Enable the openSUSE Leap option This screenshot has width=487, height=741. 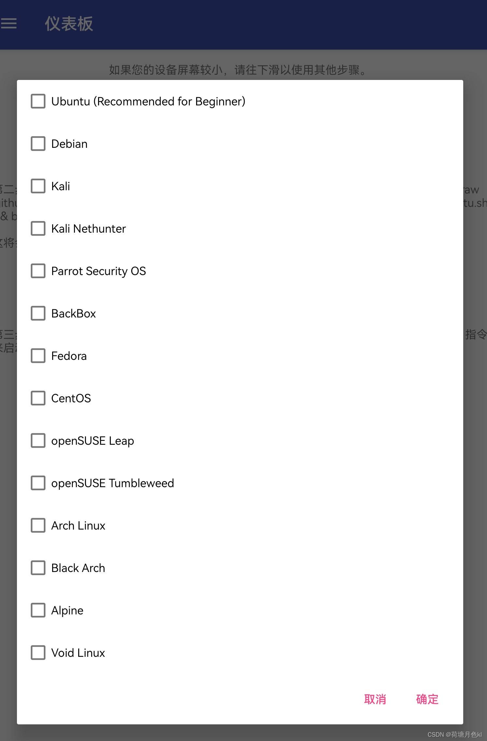click(38, 440)
